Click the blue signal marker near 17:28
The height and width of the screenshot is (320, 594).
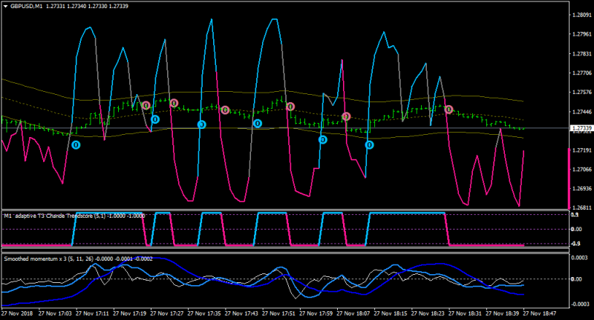pos(155,119)
